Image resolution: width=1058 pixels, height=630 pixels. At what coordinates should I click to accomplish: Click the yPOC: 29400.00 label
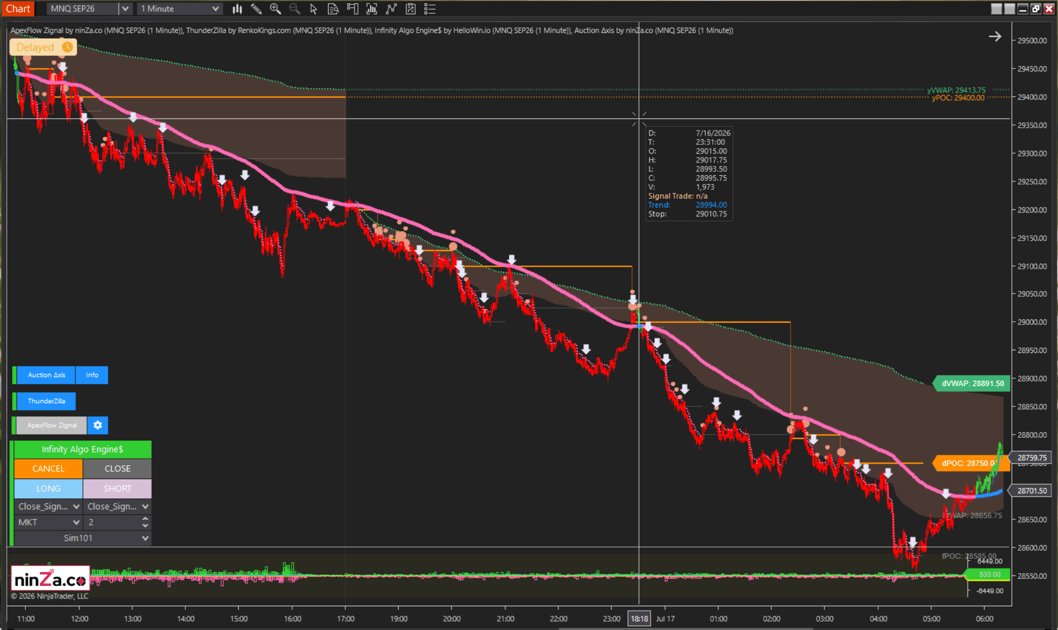point(958,98)
